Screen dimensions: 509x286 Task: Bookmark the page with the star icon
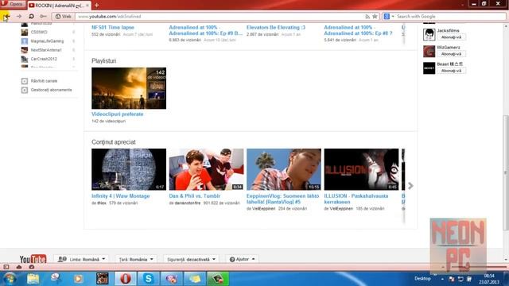coord(375,16)
